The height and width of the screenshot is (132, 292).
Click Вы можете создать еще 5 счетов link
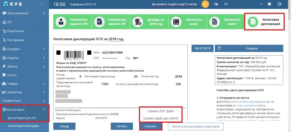point(174,4)
